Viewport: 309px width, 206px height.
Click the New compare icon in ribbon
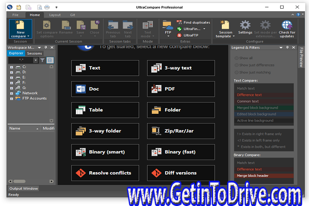point(20,25)
